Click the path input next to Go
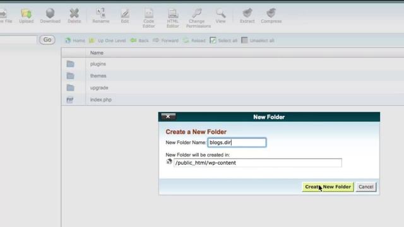 pos(18,40)
